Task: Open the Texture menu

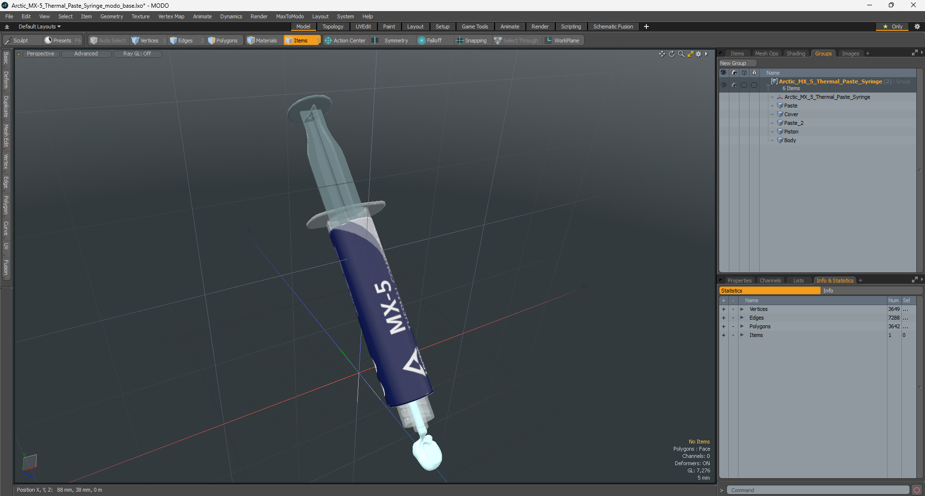Action: [x=140, y=16]
